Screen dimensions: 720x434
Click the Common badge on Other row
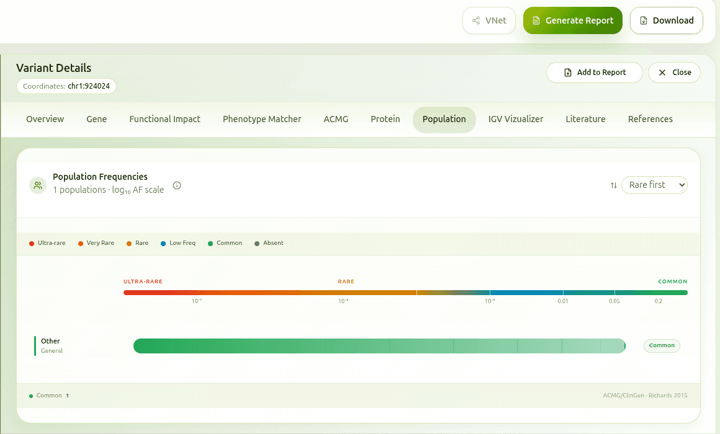tap(662, 345)
